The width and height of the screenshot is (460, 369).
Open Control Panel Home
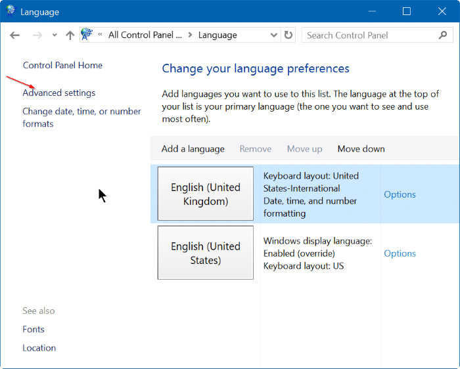pos(62,65)
